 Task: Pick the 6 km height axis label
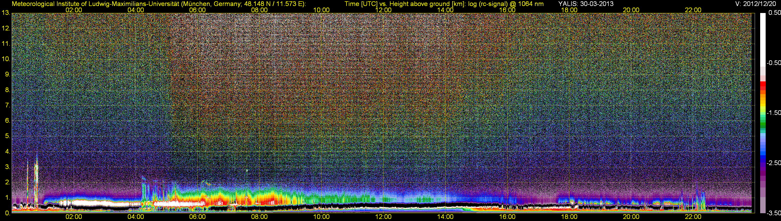(7, 120)
